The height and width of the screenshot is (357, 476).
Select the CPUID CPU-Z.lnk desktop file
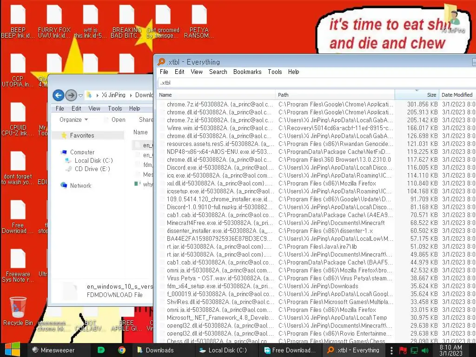click(18, 119)
